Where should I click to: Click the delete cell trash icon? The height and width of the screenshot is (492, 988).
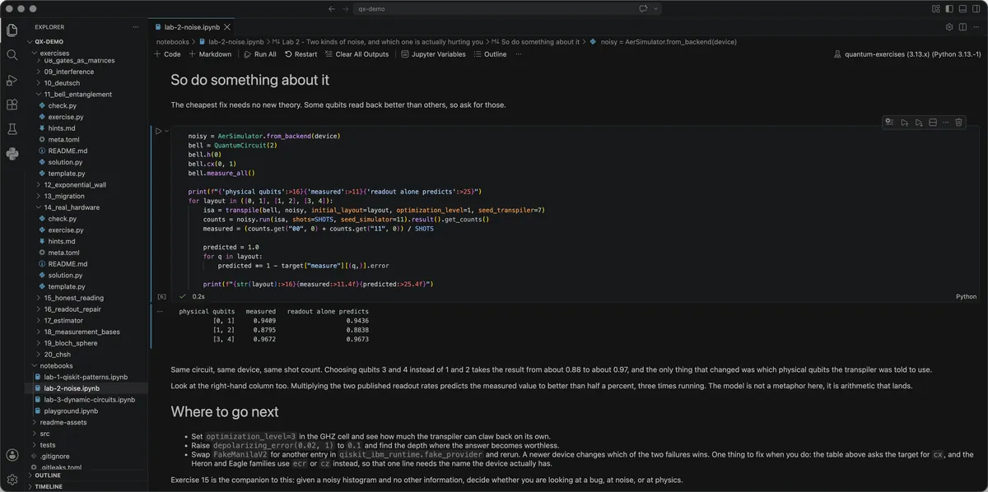pos(958,123)
